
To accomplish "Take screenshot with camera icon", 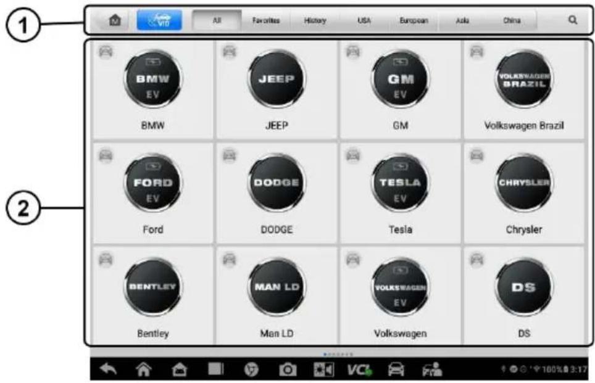I will (x=288, y=369).
